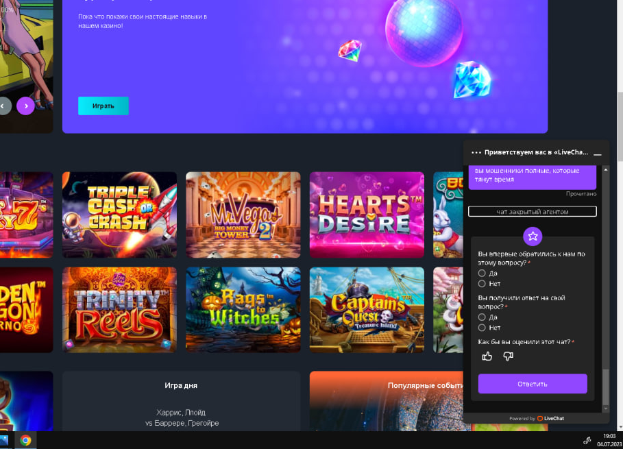Open Hearts Desire game

click(367, 215)
